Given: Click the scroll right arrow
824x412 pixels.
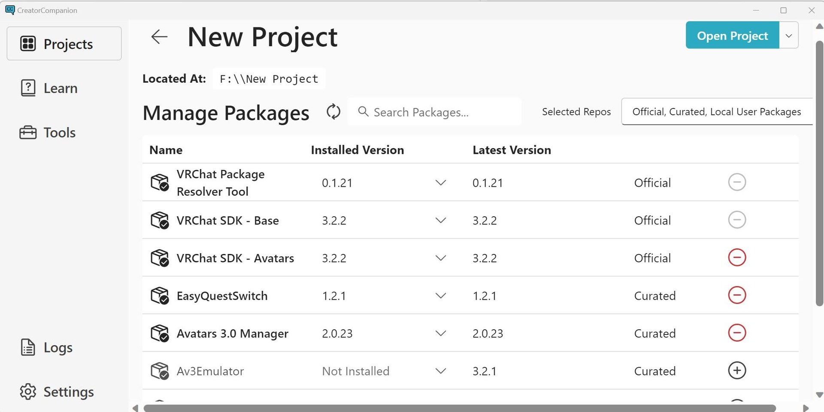Looking at the screenshot, I should (x=806, y=408).
